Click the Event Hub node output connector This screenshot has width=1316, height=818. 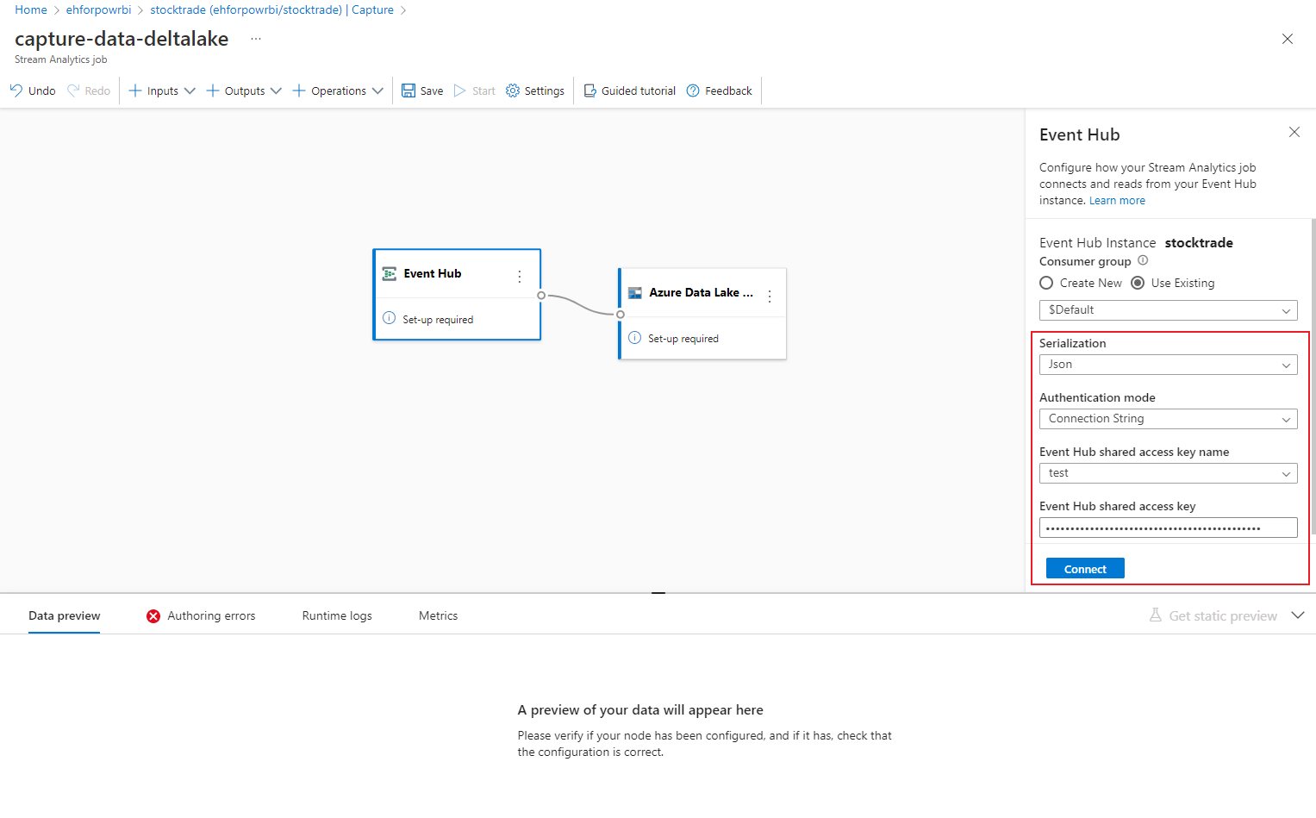[x=541, y=296]
